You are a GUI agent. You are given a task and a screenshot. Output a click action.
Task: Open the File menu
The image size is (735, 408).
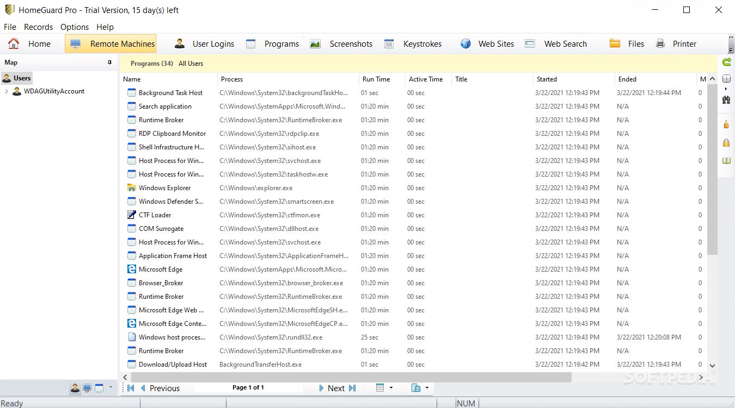click(x=10, y=27)
